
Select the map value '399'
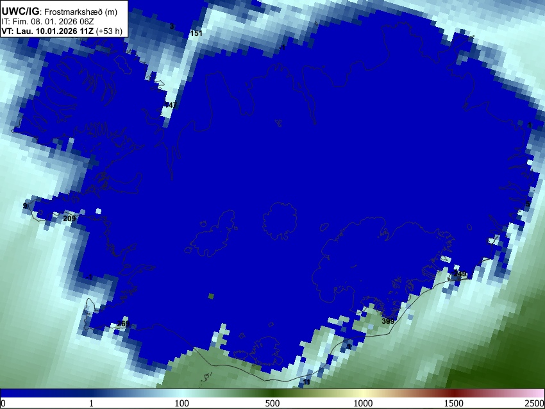[x=388, y=321]
